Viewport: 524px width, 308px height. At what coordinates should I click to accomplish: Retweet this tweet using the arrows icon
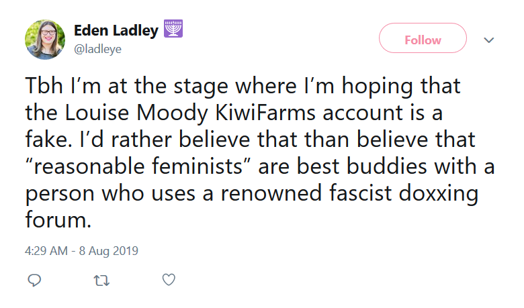pyautogui.click(x=101, y=280)
